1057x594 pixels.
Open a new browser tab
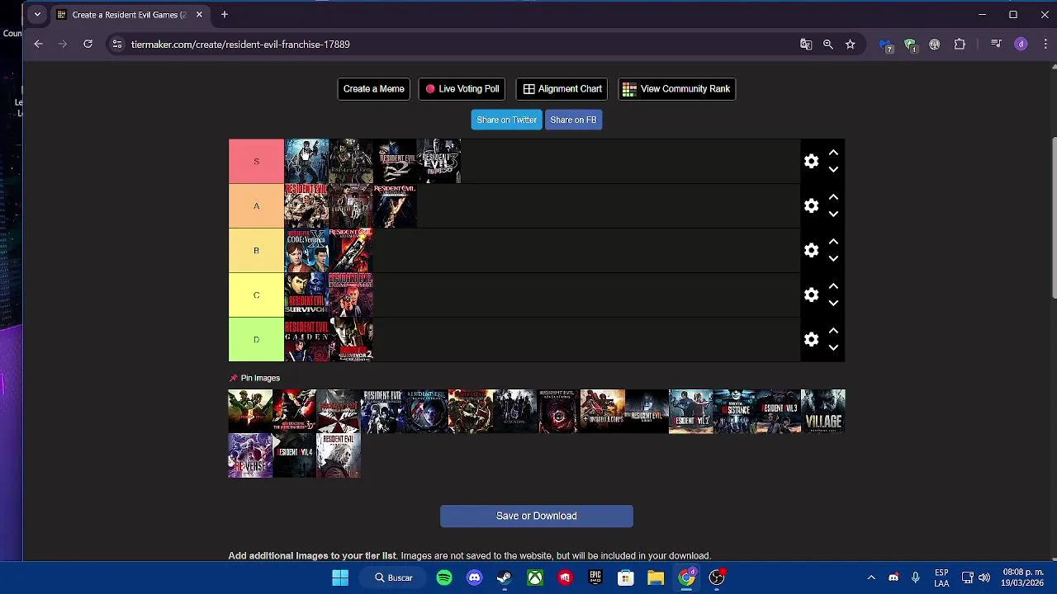(x=225, y=14)
